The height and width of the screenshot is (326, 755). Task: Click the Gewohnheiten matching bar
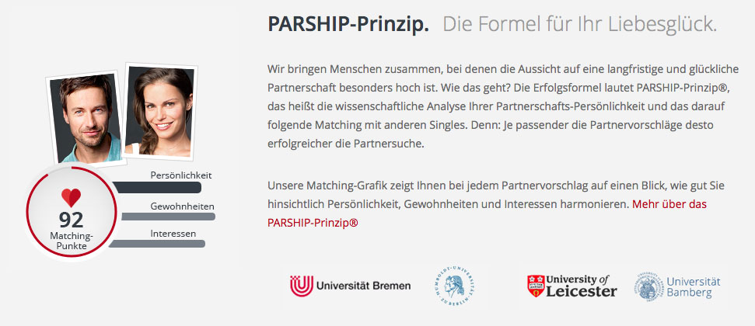[168, 217]
